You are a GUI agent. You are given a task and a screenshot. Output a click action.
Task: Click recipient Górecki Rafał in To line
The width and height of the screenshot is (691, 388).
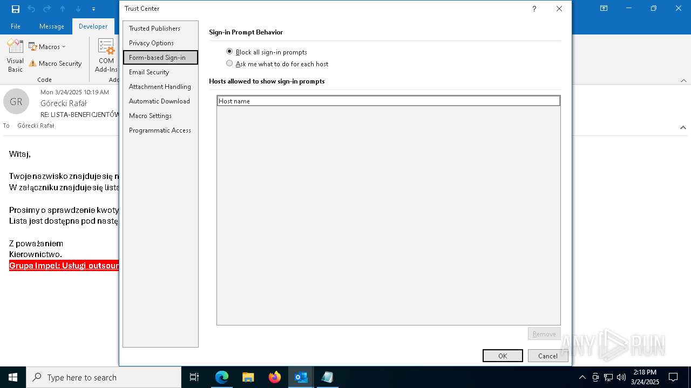(36, 126)
